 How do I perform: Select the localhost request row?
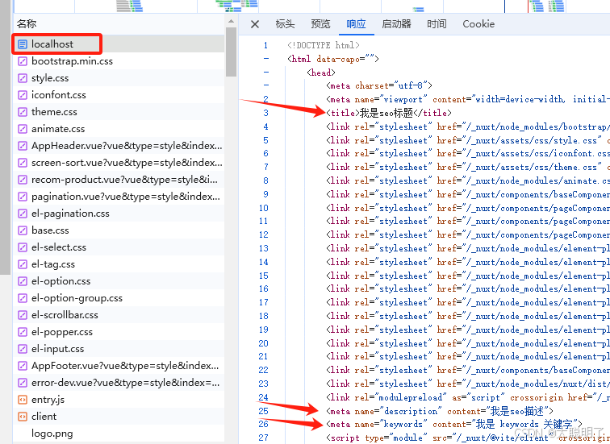pyautogui.click(x=119, y=44)
